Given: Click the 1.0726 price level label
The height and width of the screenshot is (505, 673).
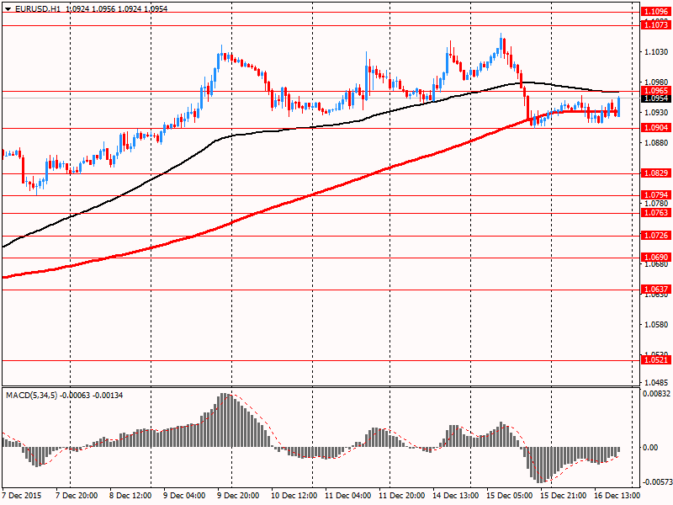Looking at the screenshot, I should [655, 236].
